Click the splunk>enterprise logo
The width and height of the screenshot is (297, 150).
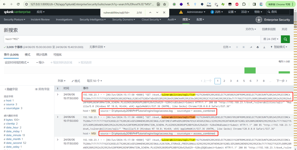pos(17,12)
